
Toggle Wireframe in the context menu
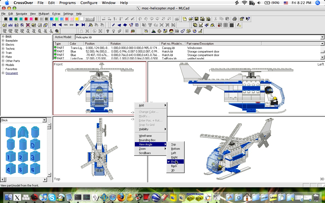[x=145, y=136]
